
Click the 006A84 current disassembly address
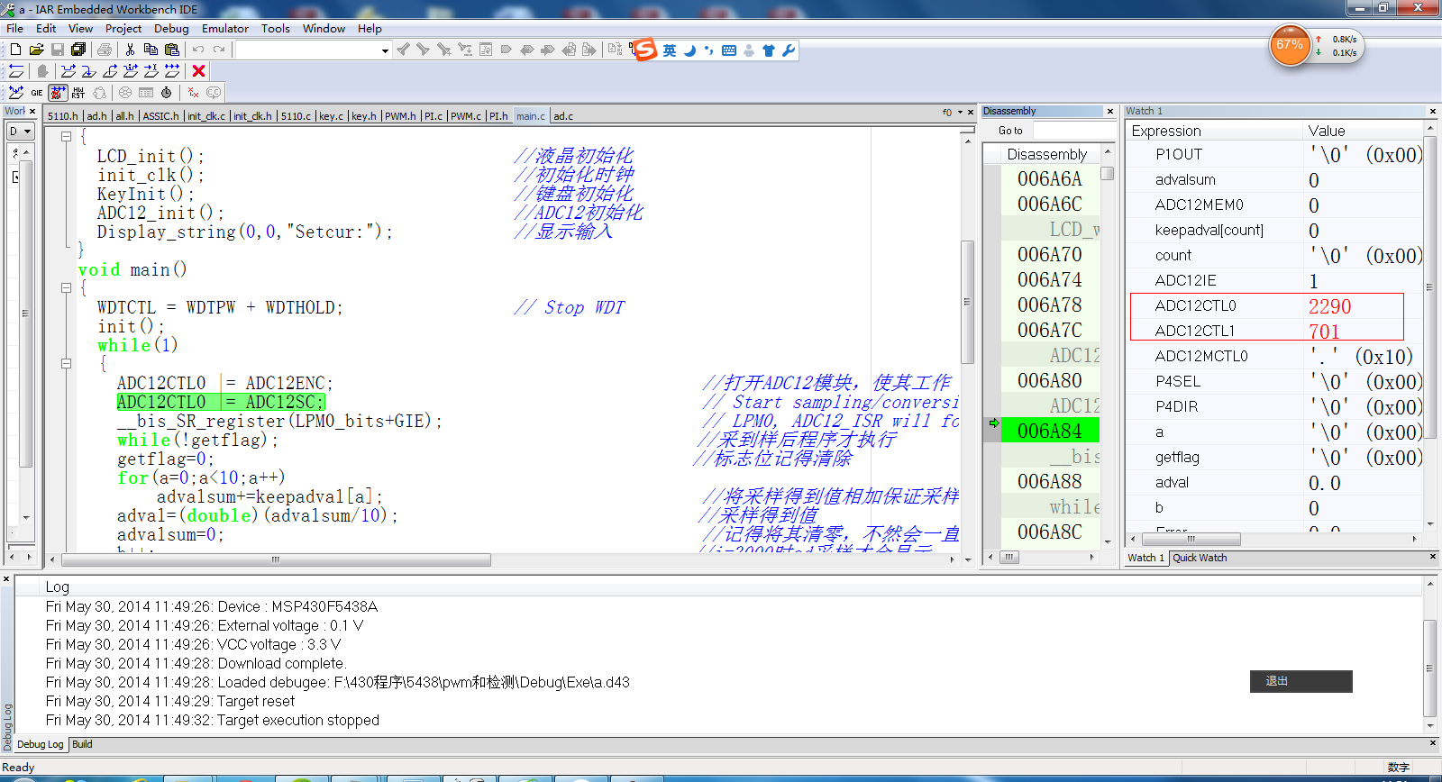[x=1049, y=431]
